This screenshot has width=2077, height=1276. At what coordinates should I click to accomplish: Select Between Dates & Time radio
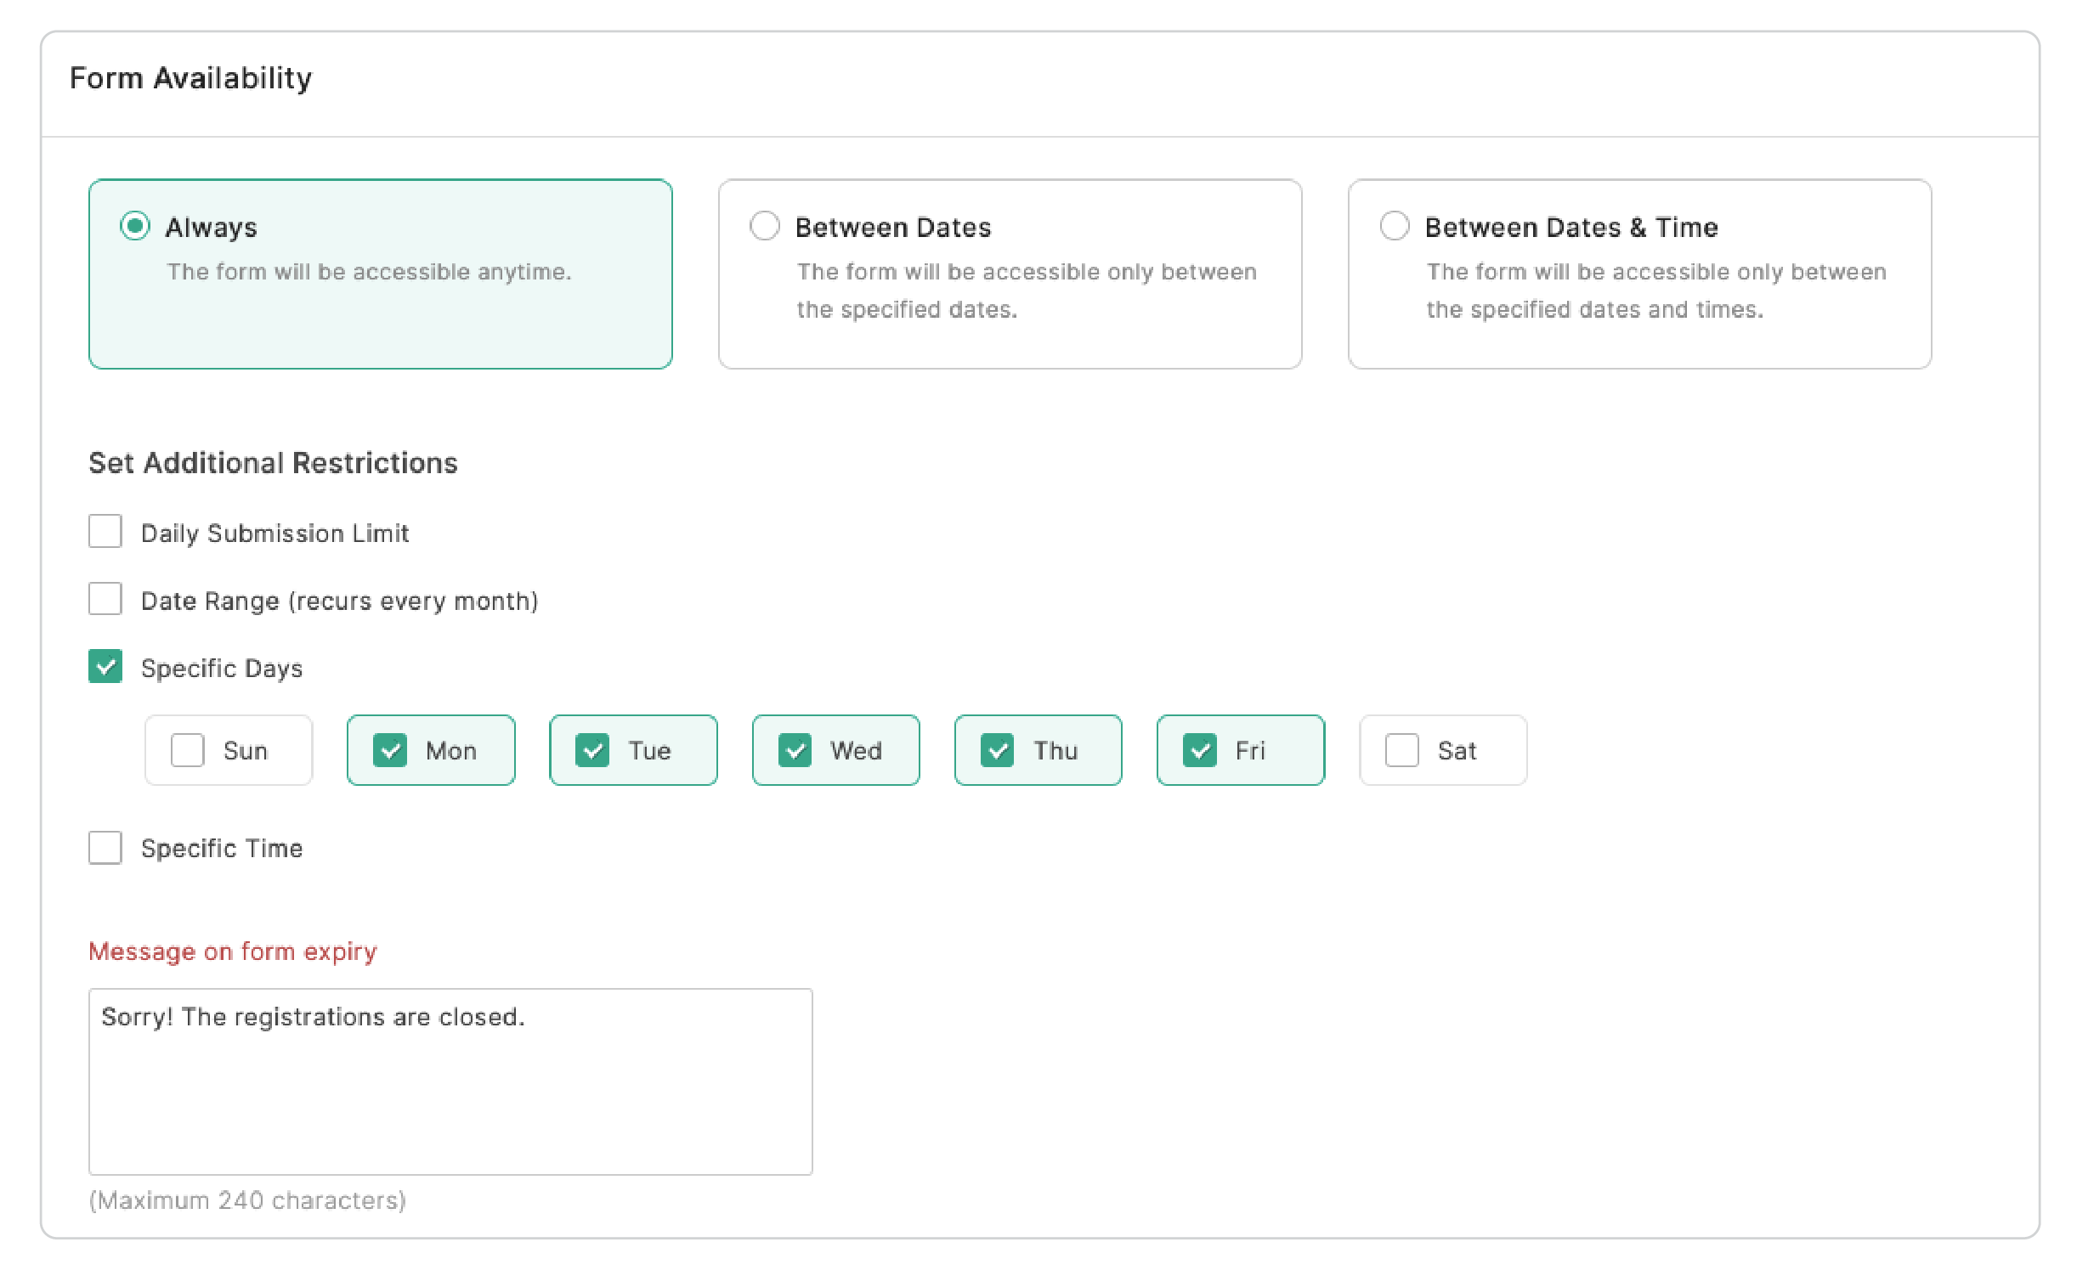click(x=1394, y=226)
